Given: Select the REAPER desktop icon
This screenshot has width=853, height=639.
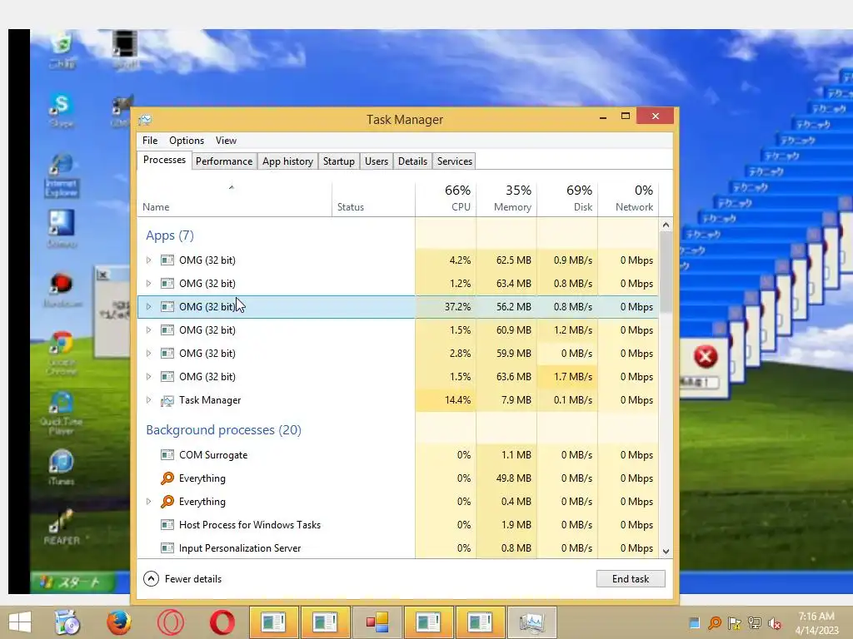Looking at the screenshot, I should (x=62, y=527).
